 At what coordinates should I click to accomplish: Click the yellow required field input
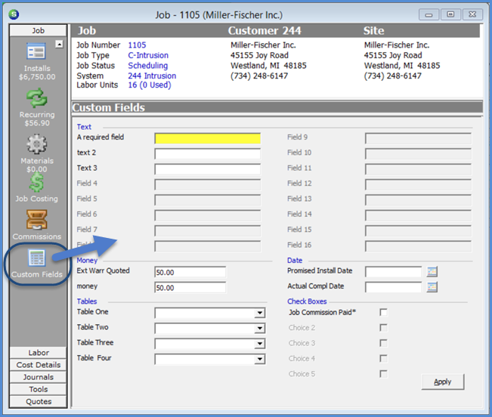[x=207, y=138]
